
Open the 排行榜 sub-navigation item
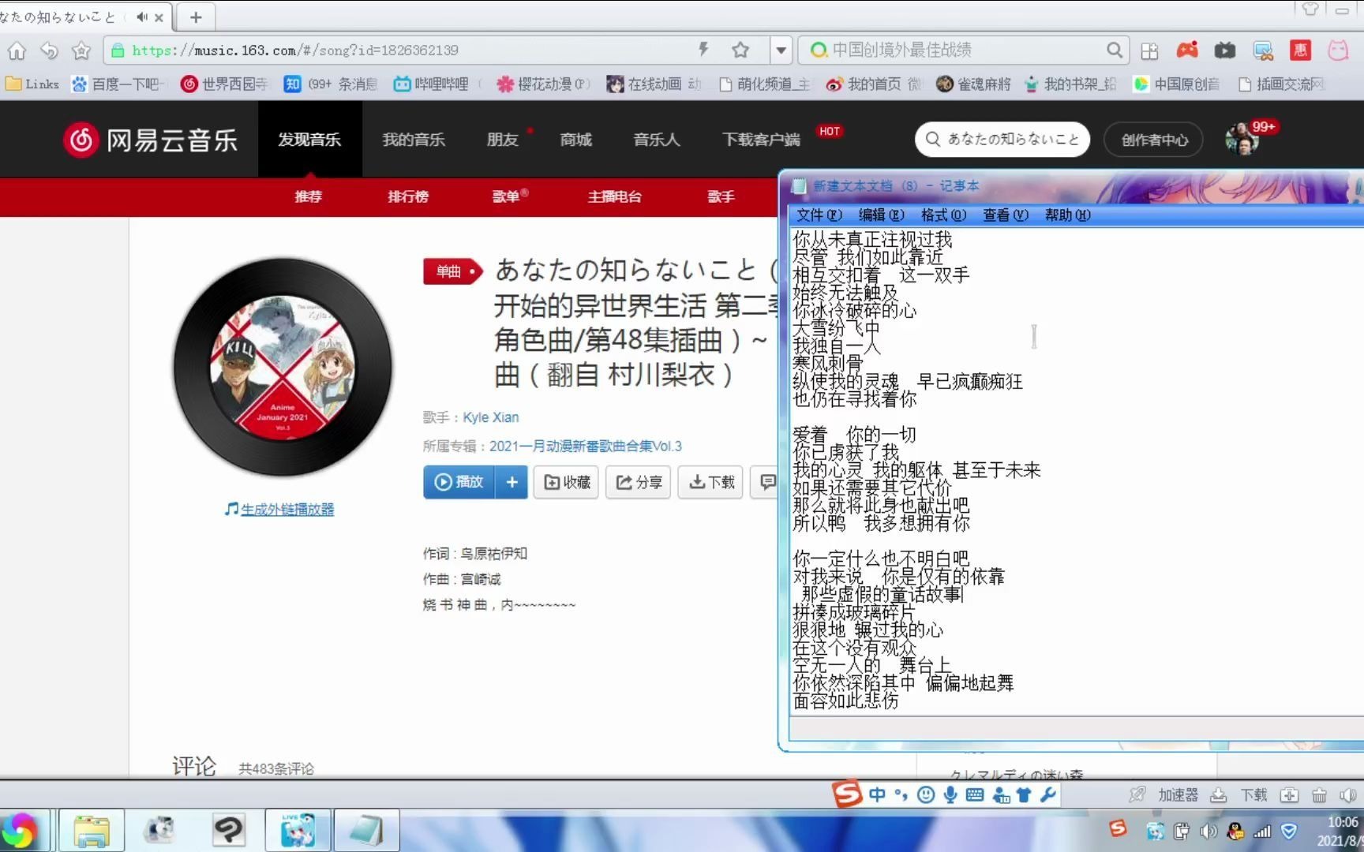point(408,196)
